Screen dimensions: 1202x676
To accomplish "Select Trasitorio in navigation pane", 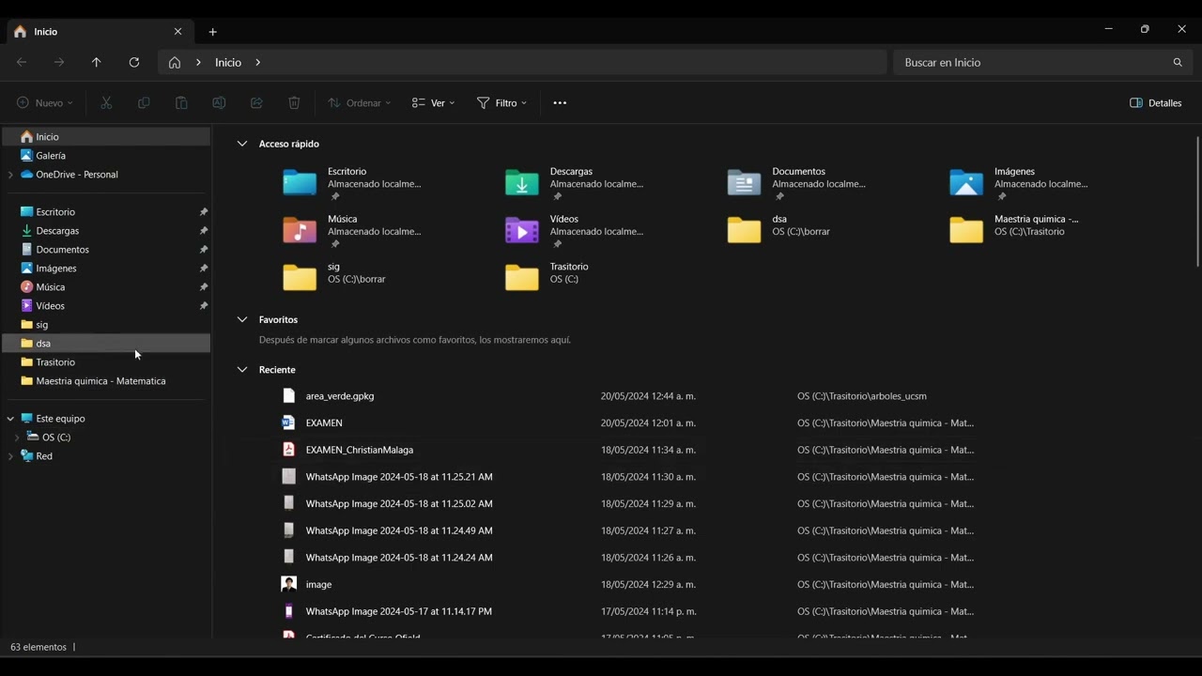I will [x=106, y=362].
